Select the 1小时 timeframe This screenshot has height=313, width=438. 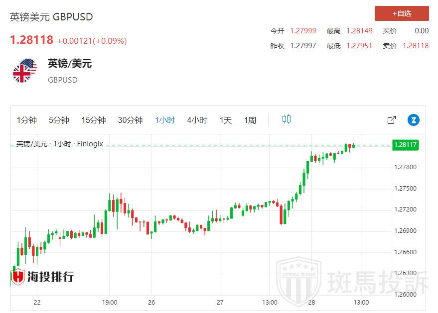165,120
